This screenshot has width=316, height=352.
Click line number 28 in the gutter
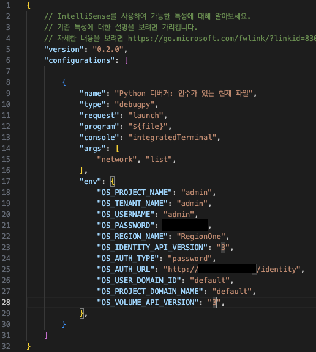point(6,302)
